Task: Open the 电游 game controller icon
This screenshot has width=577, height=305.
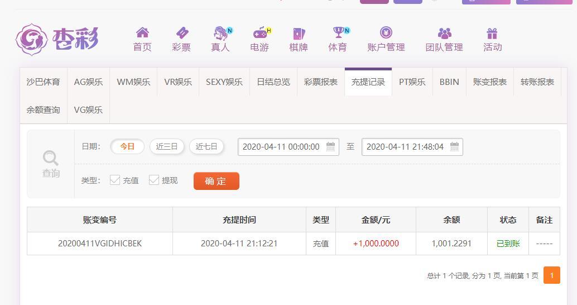Action: (260, 33)
